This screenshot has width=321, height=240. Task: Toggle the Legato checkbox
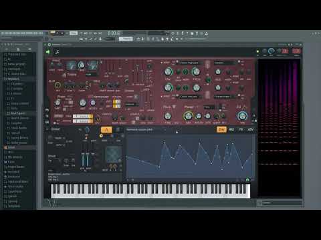coord(138,118)
